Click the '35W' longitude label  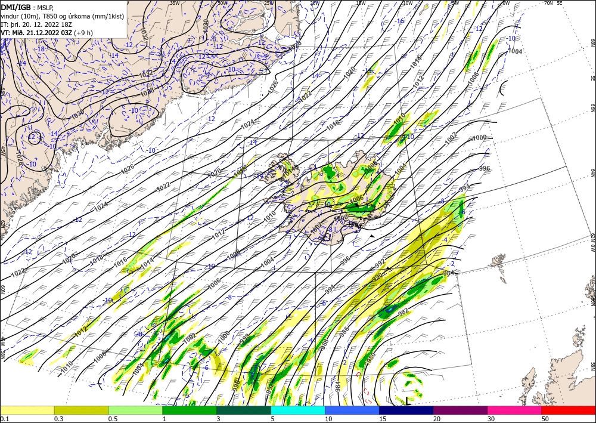pos(175,2)
